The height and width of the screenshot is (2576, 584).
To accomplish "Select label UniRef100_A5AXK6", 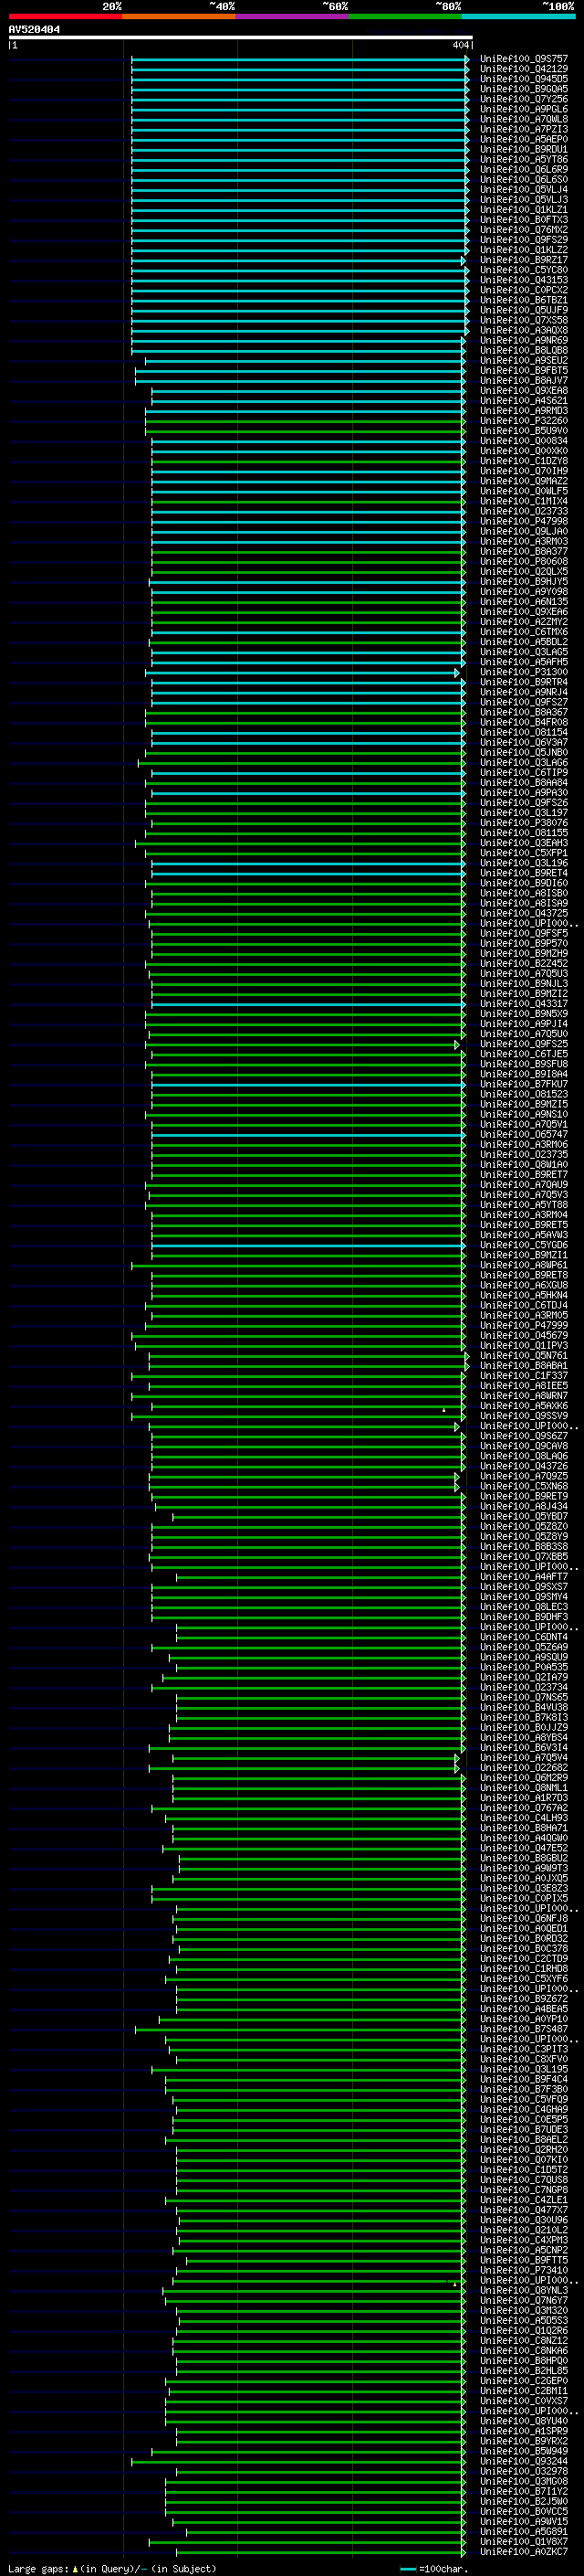I will [x=523, y=1406].
